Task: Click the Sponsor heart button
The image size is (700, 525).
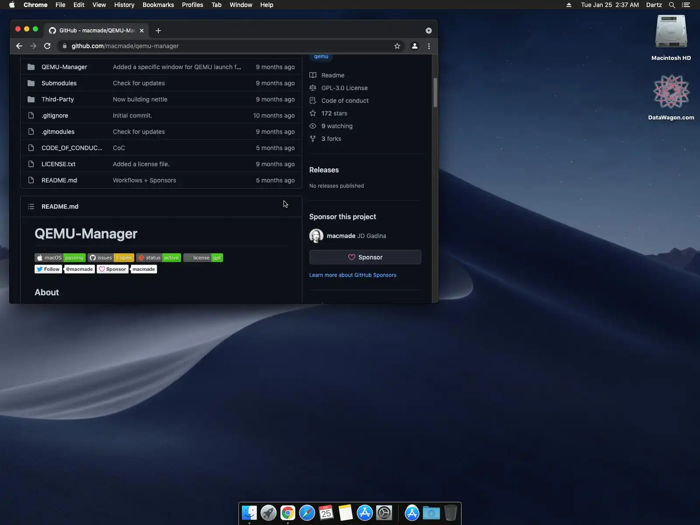Action: click(365, 257)
